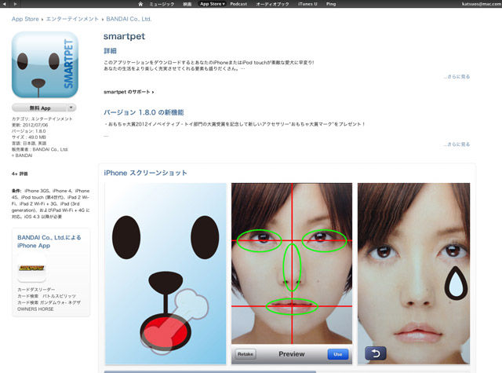This screenshot has width=502, height=373.
Task: Open the カードダスリーダー app link
Action: [x=36, y=289]
